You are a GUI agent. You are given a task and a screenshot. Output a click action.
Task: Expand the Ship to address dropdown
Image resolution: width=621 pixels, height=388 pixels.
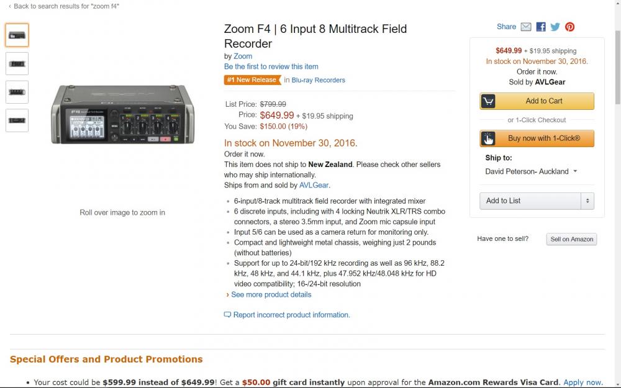point(575,171)
